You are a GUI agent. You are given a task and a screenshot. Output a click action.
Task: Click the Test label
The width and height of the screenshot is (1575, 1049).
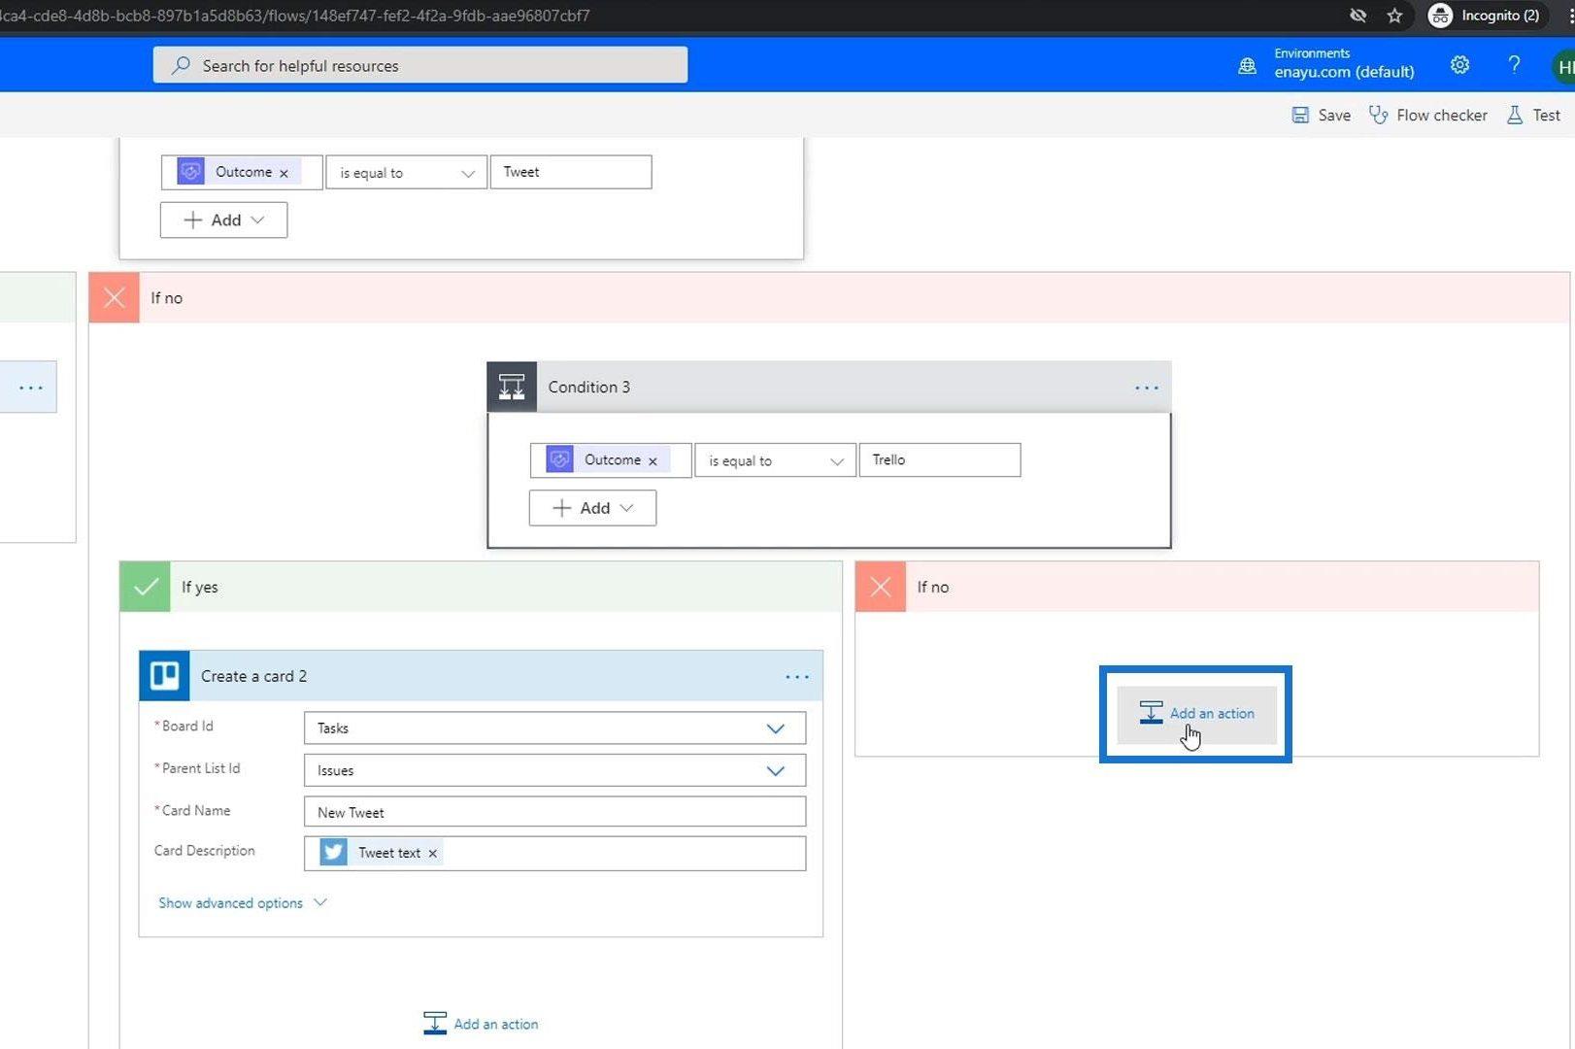(1547, 115)
